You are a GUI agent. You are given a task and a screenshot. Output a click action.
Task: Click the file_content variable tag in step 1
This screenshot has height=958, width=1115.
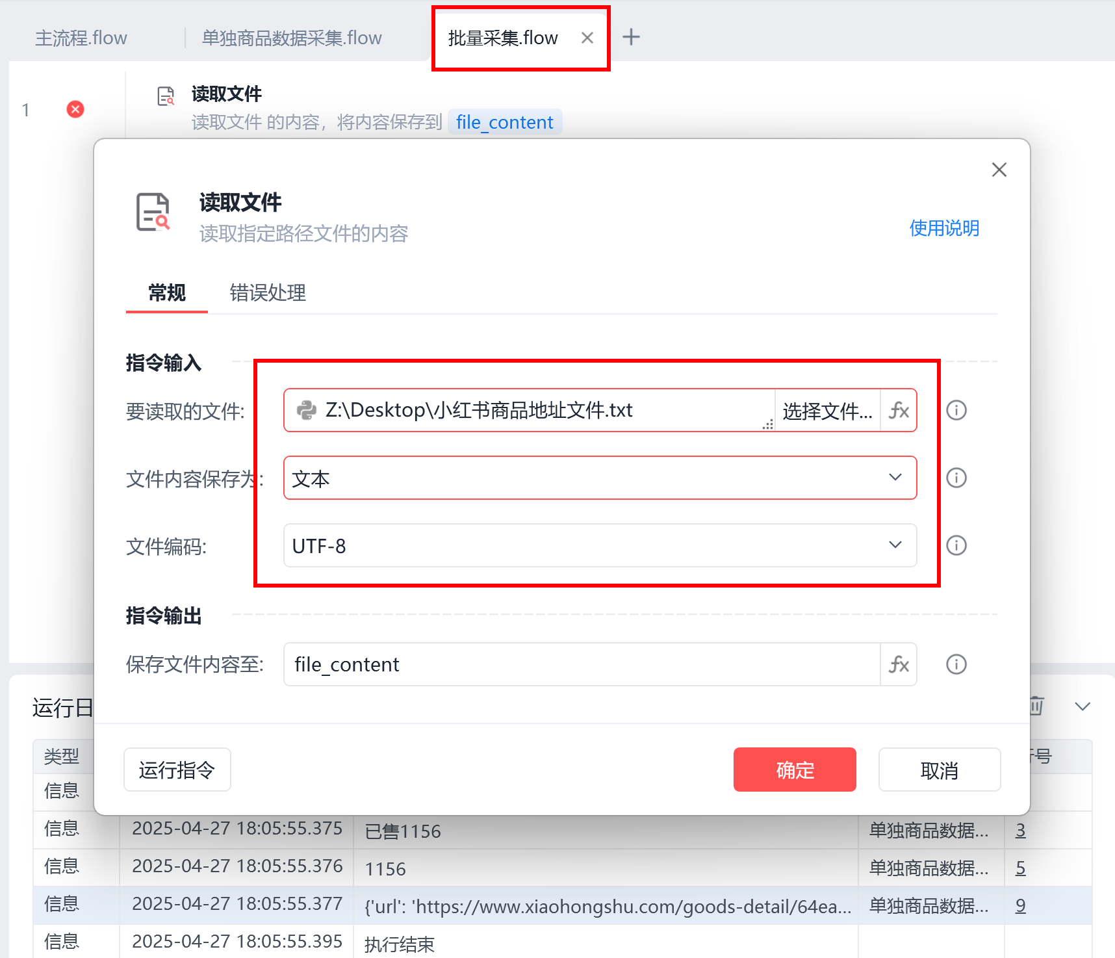(505, 122)
